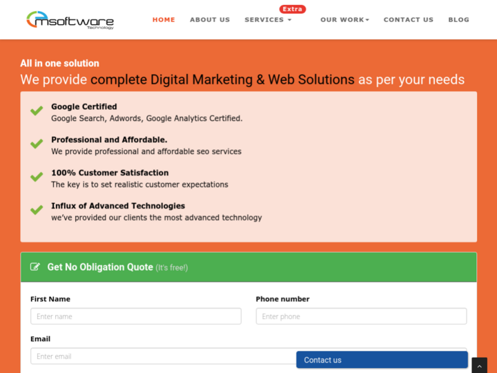Focus the First Name input field

136,316
